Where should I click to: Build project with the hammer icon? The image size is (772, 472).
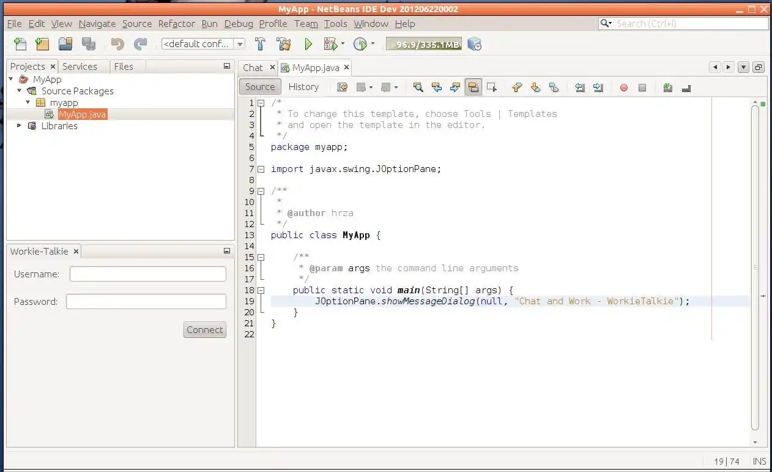click(261, 44)
